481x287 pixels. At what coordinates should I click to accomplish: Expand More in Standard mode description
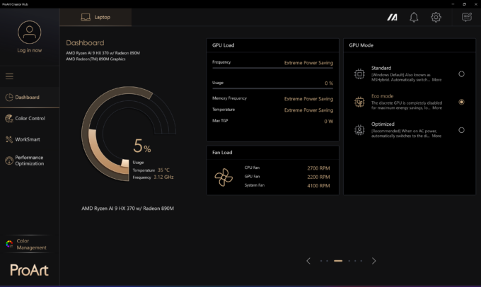[437, 80]
